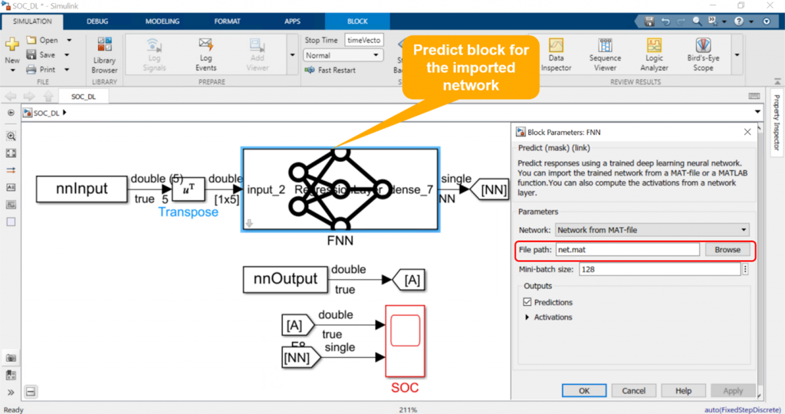Click the Zoom magnifier in left palette
The image size is (785, 414).
point(11,136)
